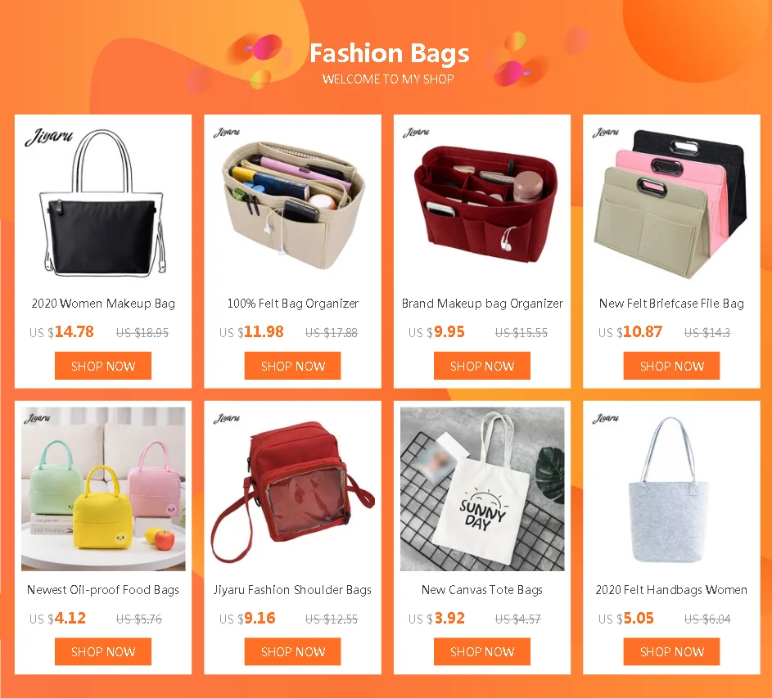Open the New Canvas Tote Bags title link
This screenshot has height=698, width=772.
pyautogui.click(x=482, y=590)
